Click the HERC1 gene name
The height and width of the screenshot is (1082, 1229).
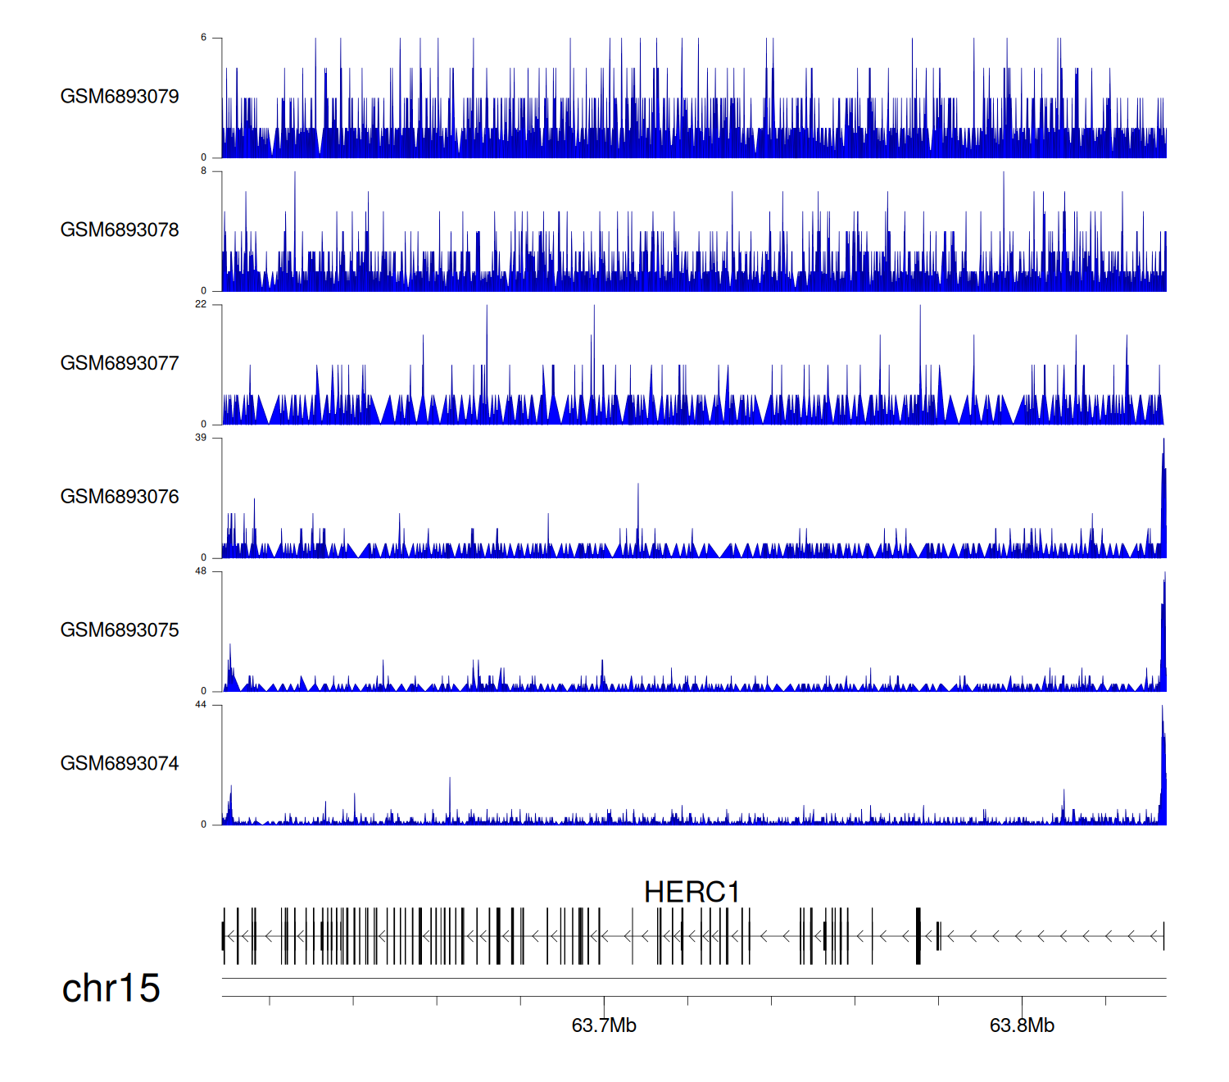pyautogui.click(x=692, y=893)
